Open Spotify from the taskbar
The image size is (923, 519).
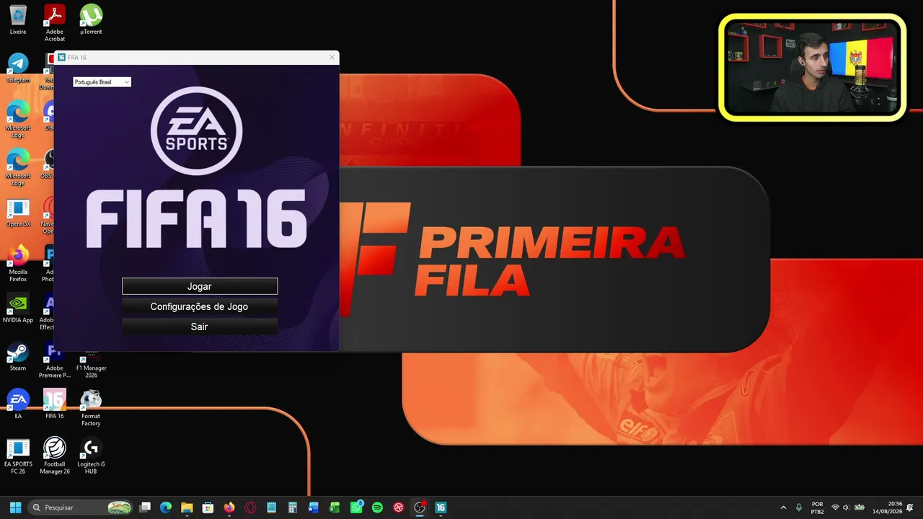tap(377, 507)
